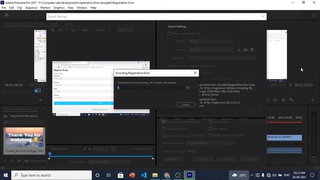Image resolution: width=320 pixels, height=180 pixels.
Task: Close the Encoding Registration form dialog
Action: coord(195,73)
